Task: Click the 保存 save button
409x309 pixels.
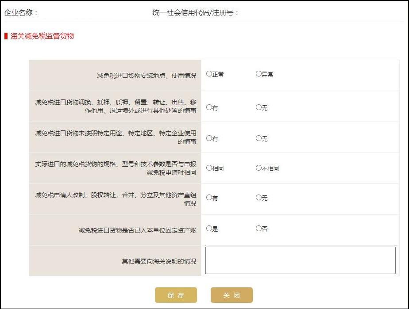Action: 176,295
